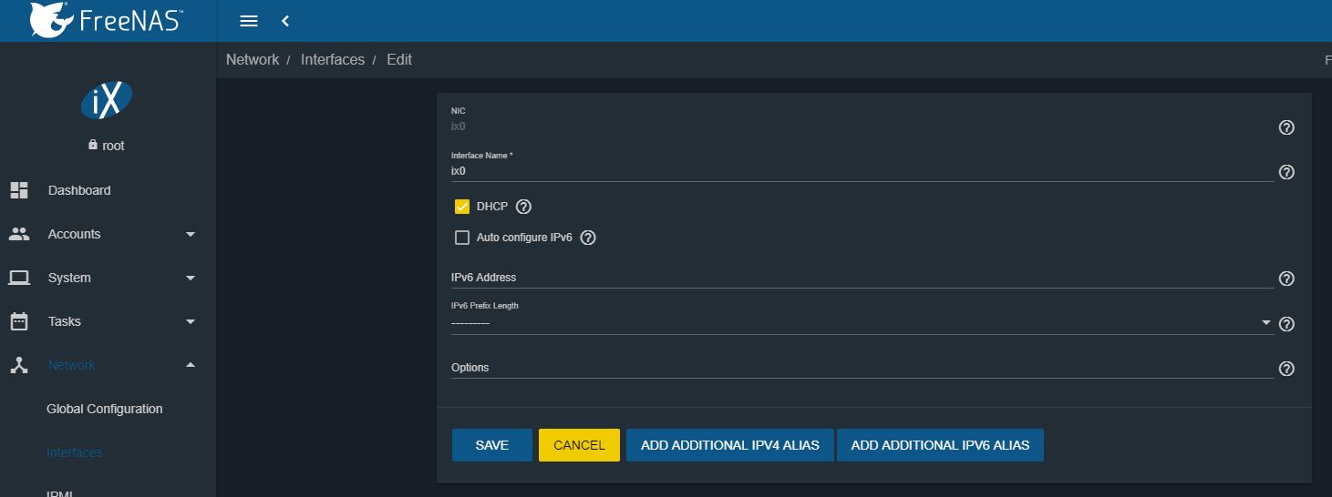This screenshot has height=497, width=1332.
Task: Click the Network topology icon
Action: pyautogui.click(x=19, y=365)
